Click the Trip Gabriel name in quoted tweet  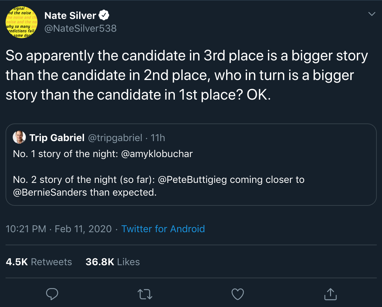click(x=57, y=138)
